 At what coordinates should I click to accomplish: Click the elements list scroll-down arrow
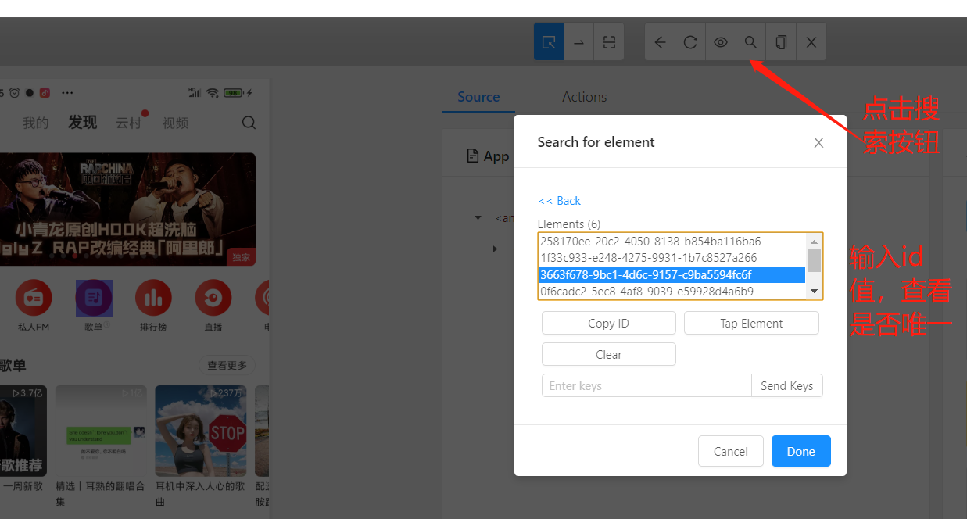(814, 291)
